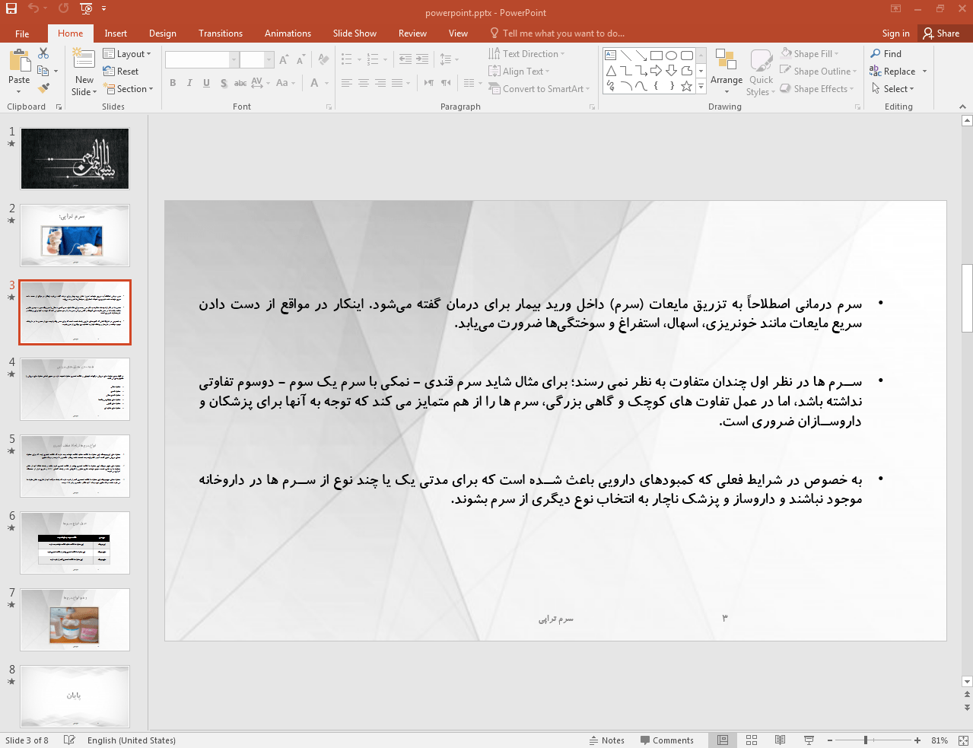Toggle Center paragraph alignment
This screenshot has width=973, height=748.
coord(364,83)
